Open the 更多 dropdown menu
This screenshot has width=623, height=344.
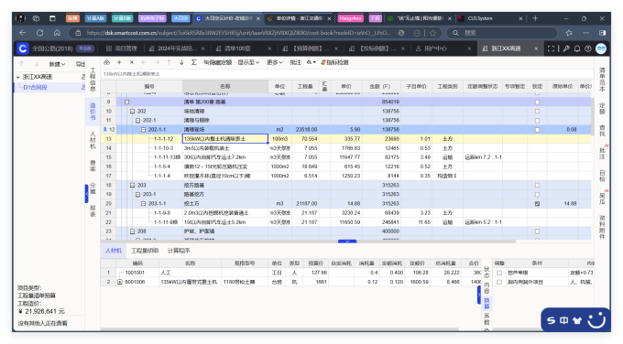275,62
